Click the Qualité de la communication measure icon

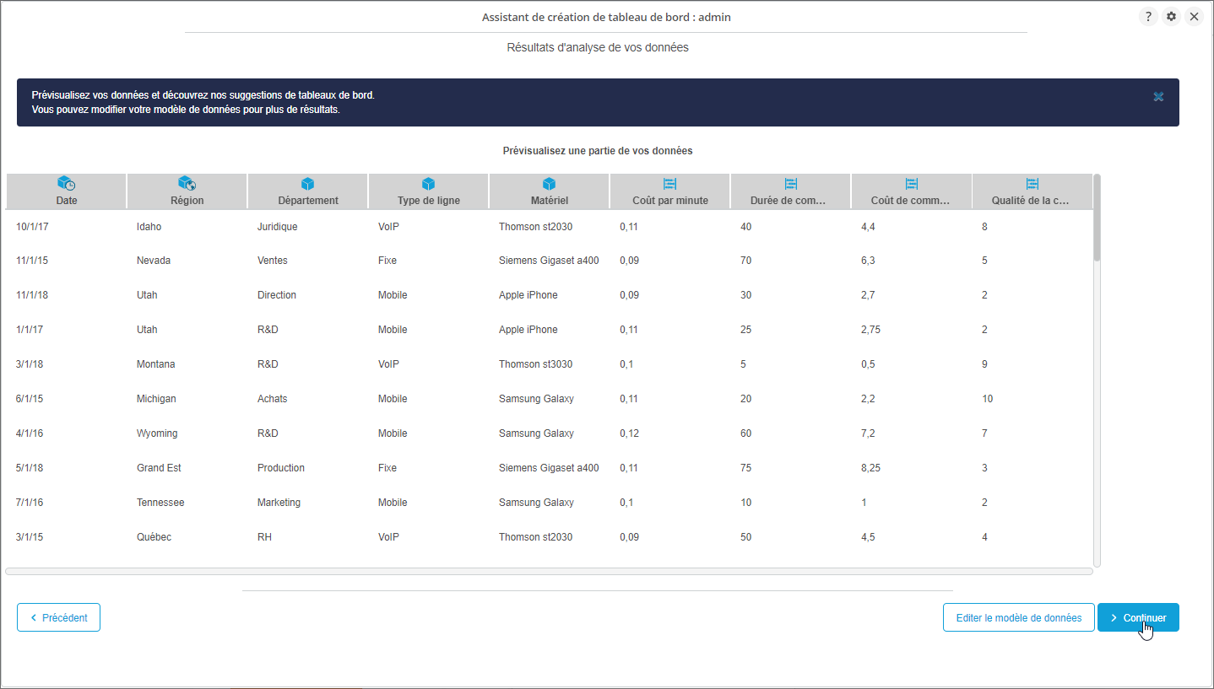tap(1032, 183)
